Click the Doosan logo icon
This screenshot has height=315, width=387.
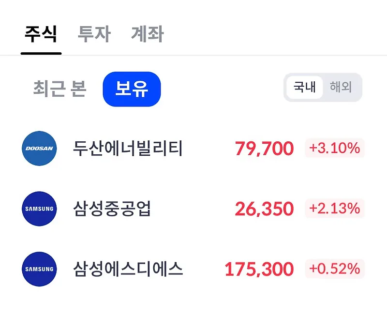(x=39, y=149)
